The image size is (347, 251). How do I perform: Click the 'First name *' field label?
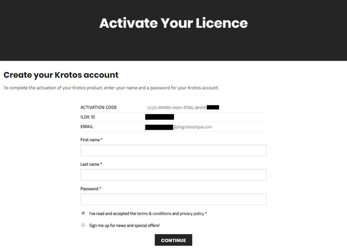click(x=92, y=140)
